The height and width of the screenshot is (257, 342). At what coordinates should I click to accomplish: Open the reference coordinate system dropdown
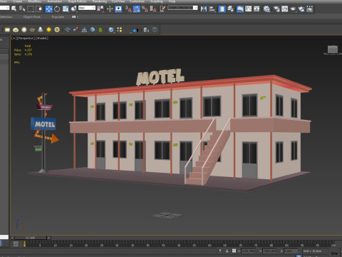87,8
